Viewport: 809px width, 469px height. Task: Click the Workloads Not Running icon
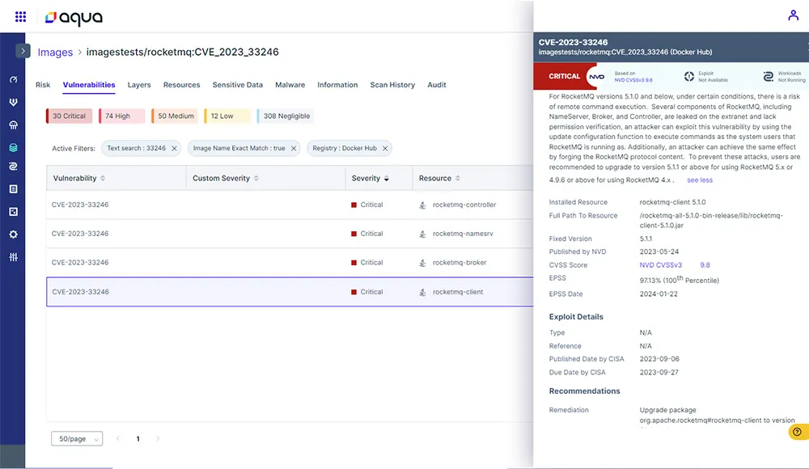pos(769,76)
